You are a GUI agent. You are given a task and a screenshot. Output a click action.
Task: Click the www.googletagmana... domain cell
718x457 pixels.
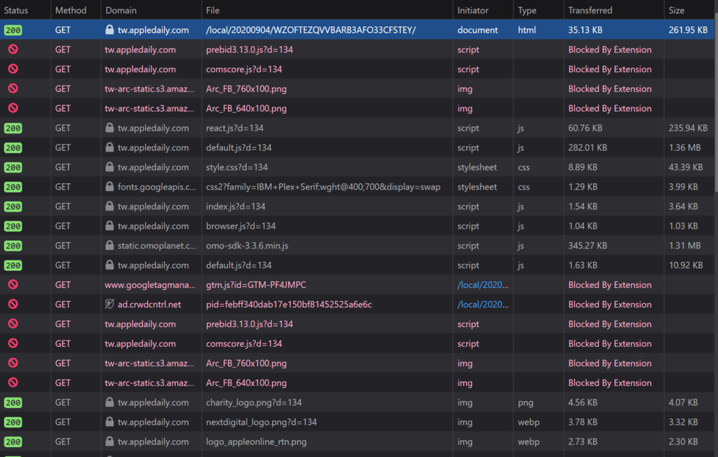(150, 284)
